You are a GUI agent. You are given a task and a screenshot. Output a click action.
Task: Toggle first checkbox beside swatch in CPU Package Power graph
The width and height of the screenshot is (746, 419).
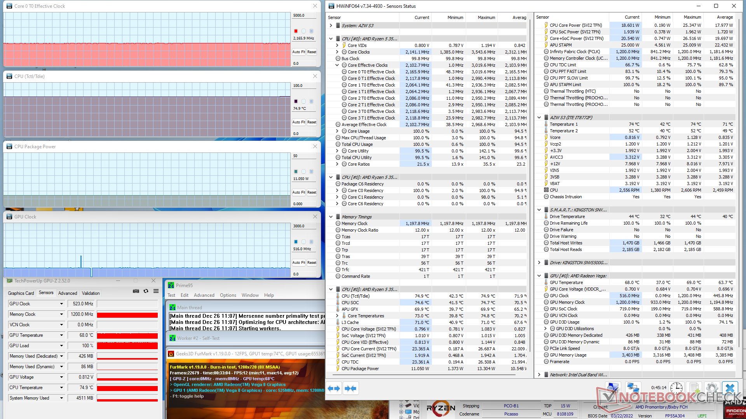coord(304,171)
